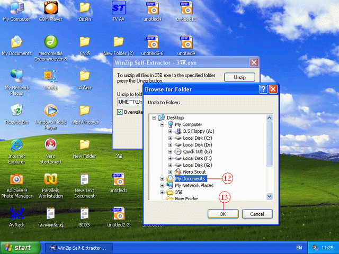Click folder tree scrollbar down arrow
This screenshot has width=339, height=254.
point(269,196)
